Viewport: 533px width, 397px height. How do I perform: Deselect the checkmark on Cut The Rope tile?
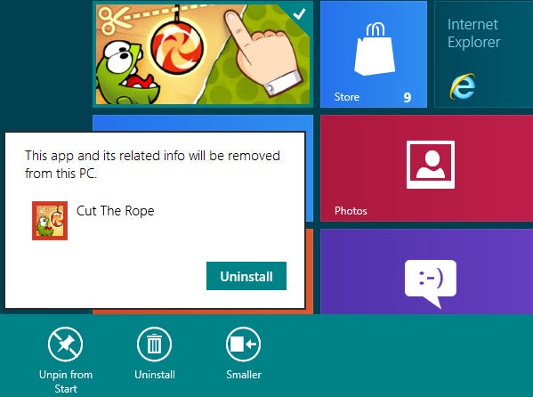pyautogui.click(x=300, y=14)
